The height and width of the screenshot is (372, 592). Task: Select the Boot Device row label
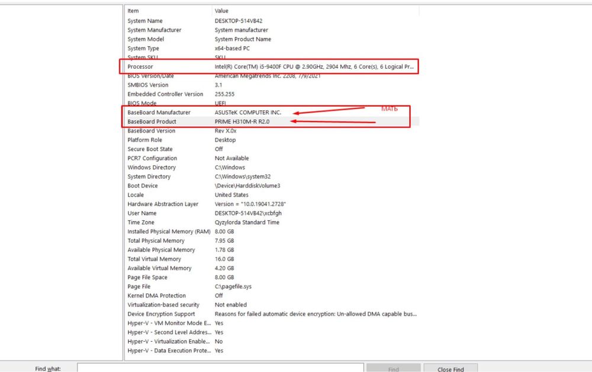click(x=143, y=186)
